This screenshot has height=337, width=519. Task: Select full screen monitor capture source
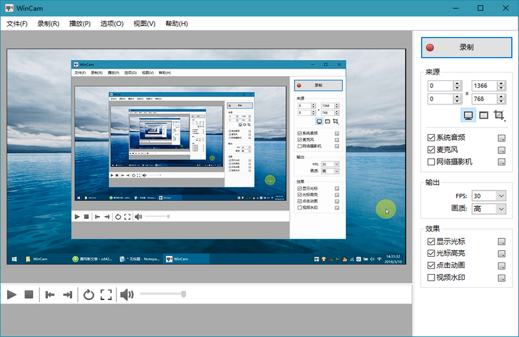pyautogui.click(x=467, y=115)
